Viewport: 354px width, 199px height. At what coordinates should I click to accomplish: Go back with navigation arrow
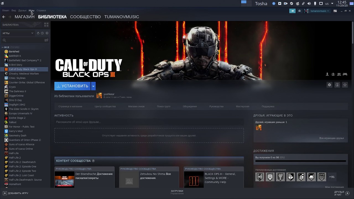[4, 17]
